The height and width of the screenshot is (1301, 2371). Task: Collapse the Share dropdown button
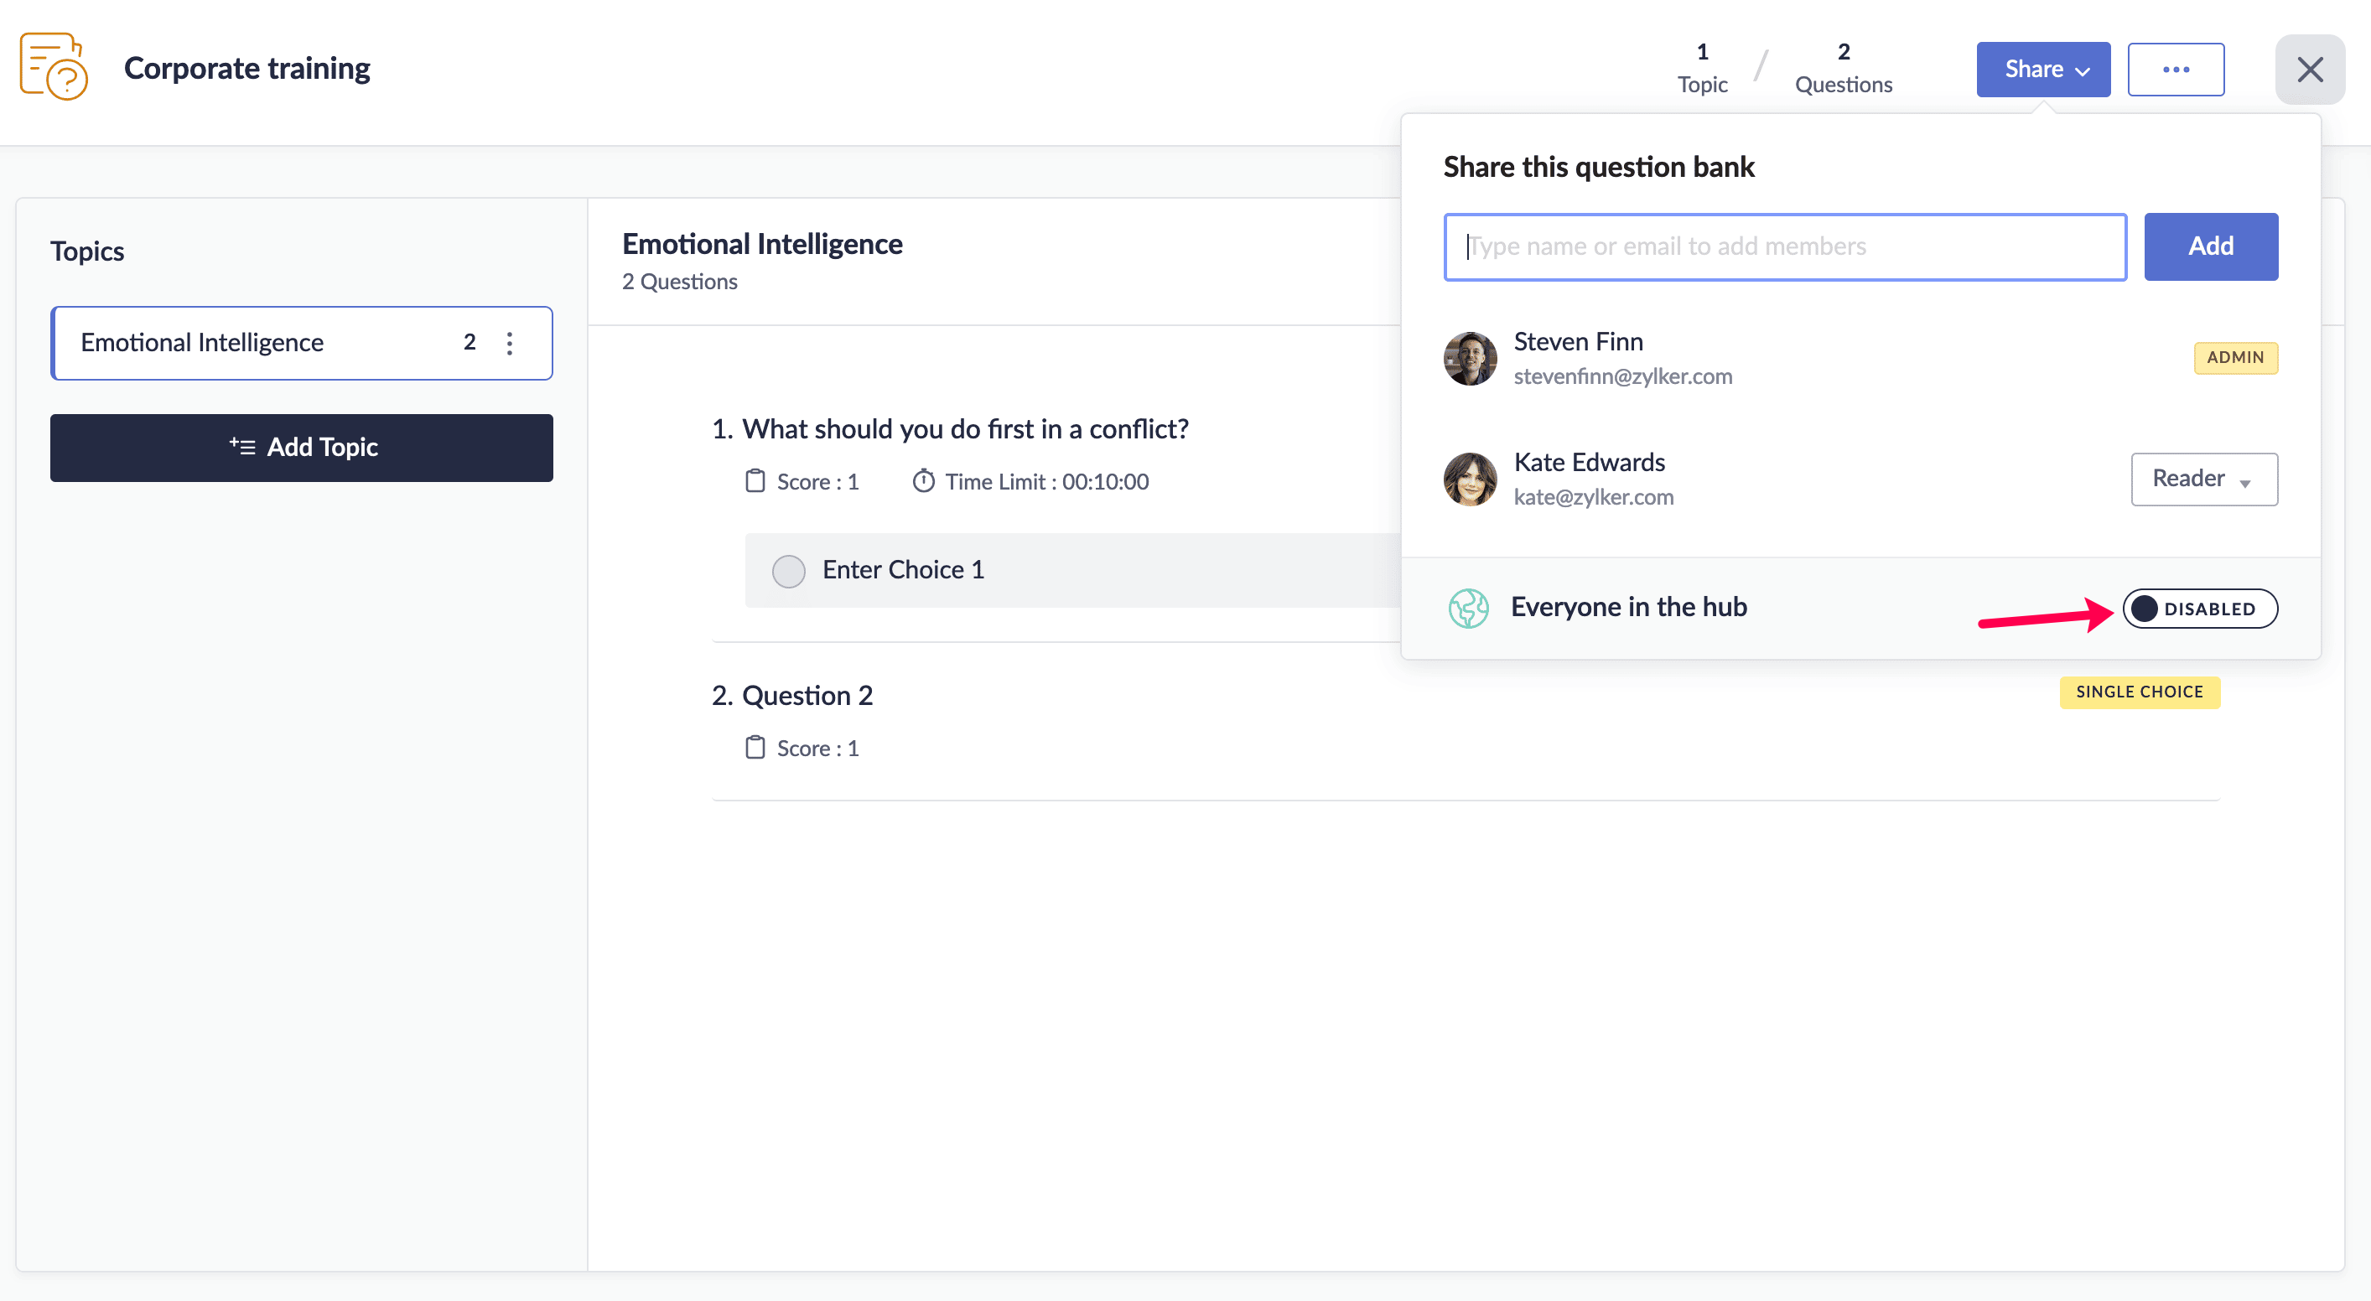2042,69
